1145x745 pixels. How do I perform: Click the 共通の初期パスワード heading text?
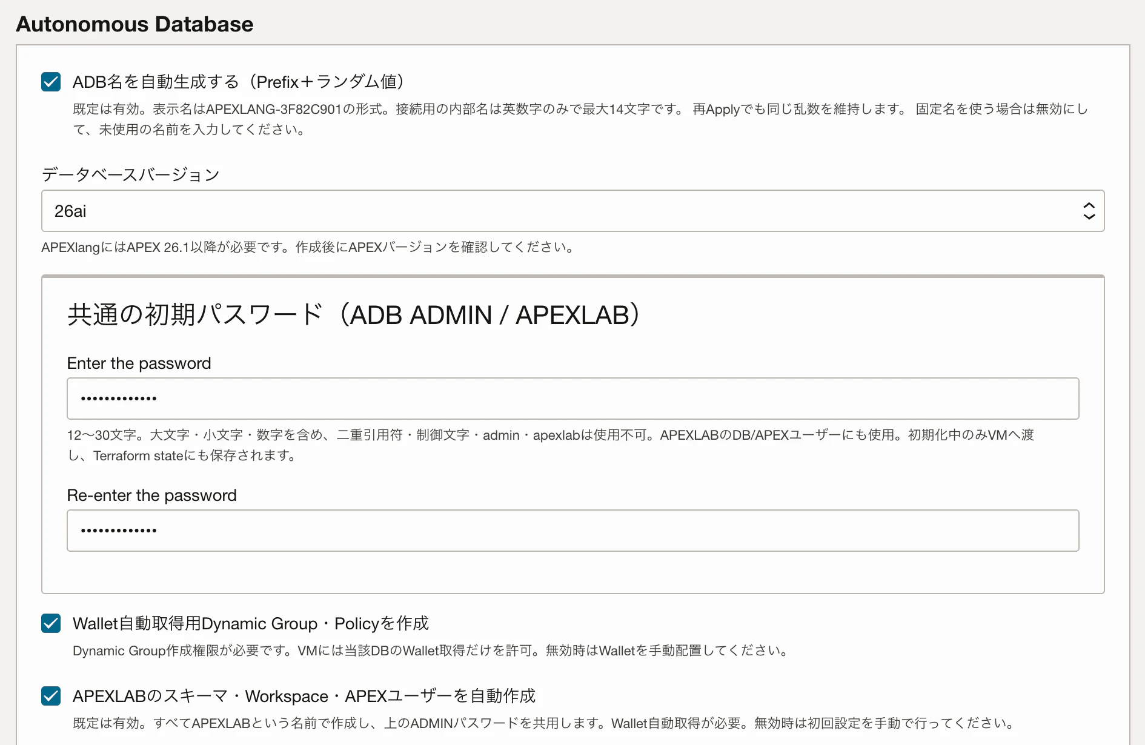354,314
